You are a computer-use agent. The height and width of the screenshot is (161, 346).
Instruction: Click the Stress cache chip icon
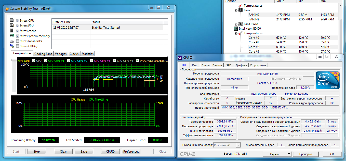coord(11,31)
